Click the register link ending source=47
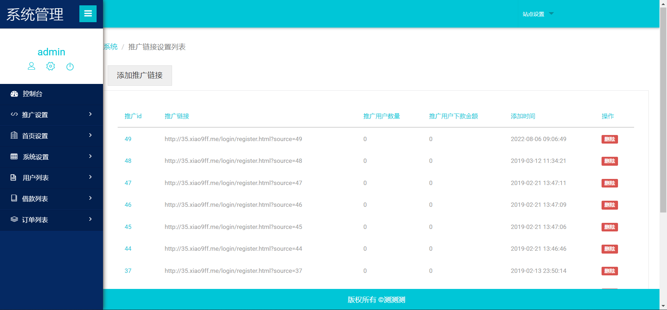Screen dimensions: 667x310 pyautogui.click(x=233, y=183)
